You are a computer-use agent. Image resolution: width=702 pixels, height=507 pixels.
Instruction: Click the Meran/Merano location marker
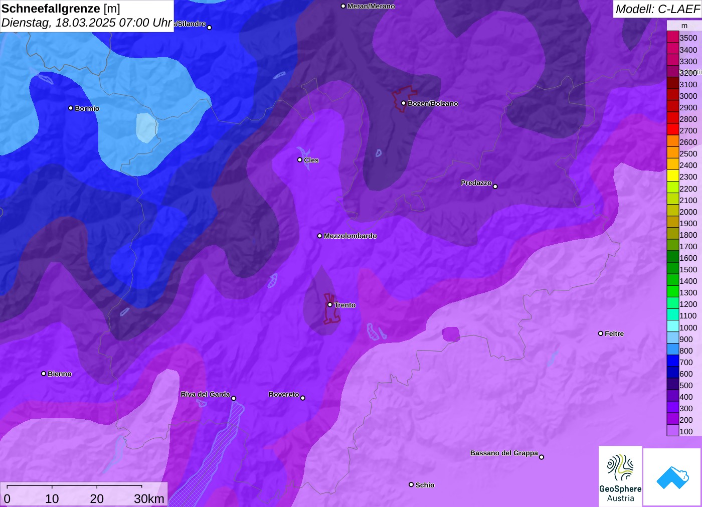(343, 6)
